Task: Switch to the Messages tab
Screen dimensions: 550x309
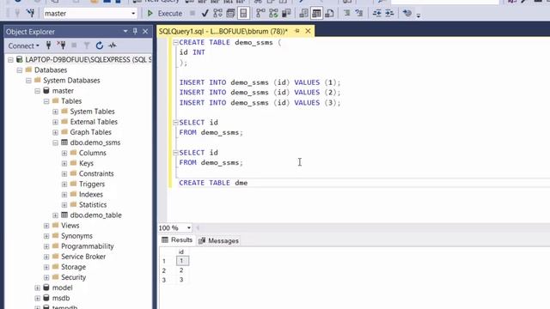Action: (x=219, y=240)
